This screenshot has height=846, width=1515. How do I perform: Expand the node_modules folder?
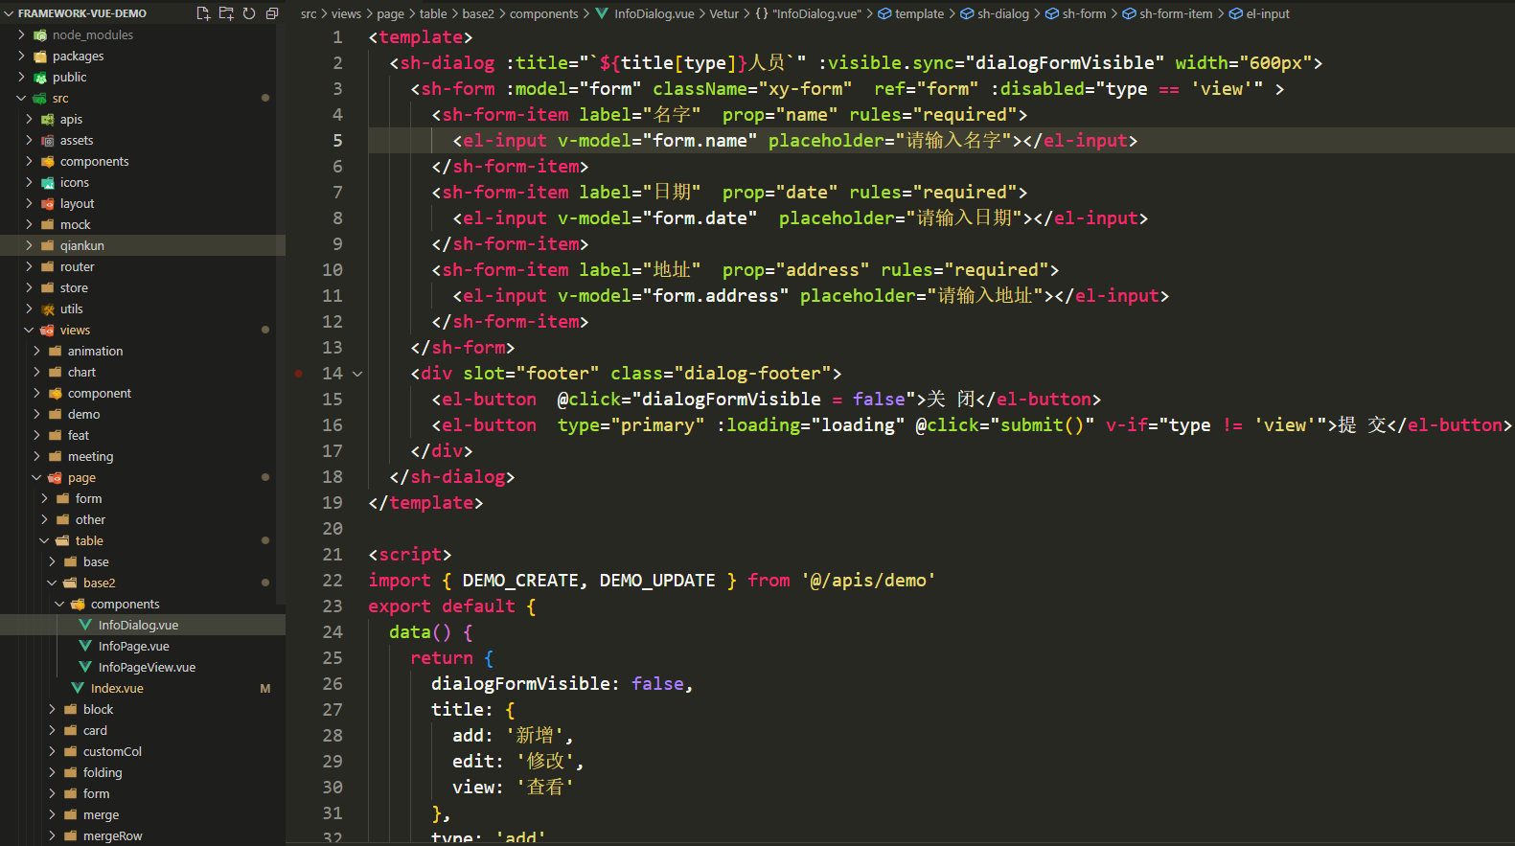point(21,34)
